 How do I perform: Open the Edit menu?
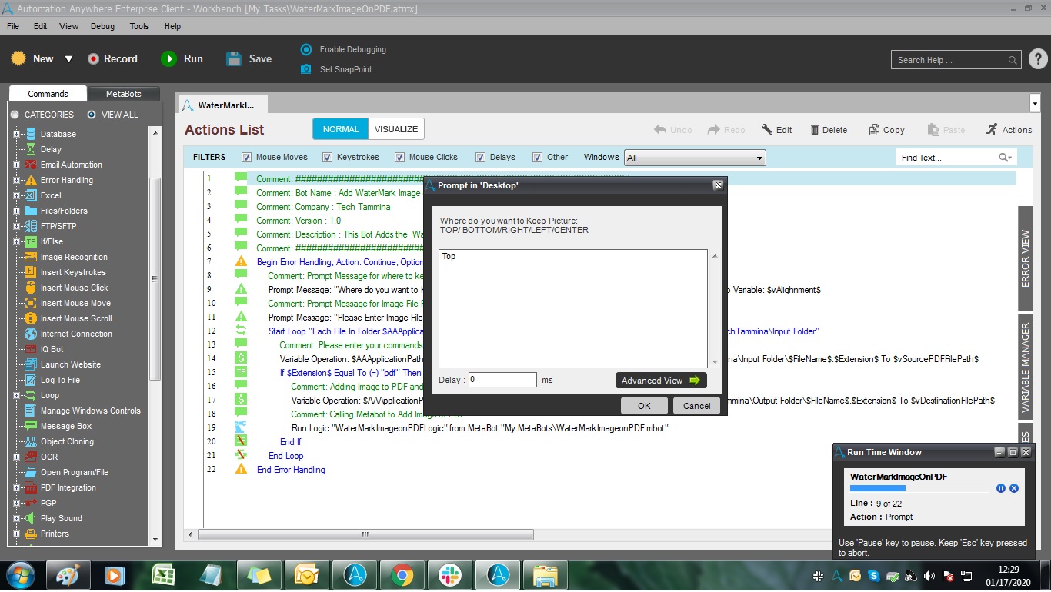pos(41,26)
